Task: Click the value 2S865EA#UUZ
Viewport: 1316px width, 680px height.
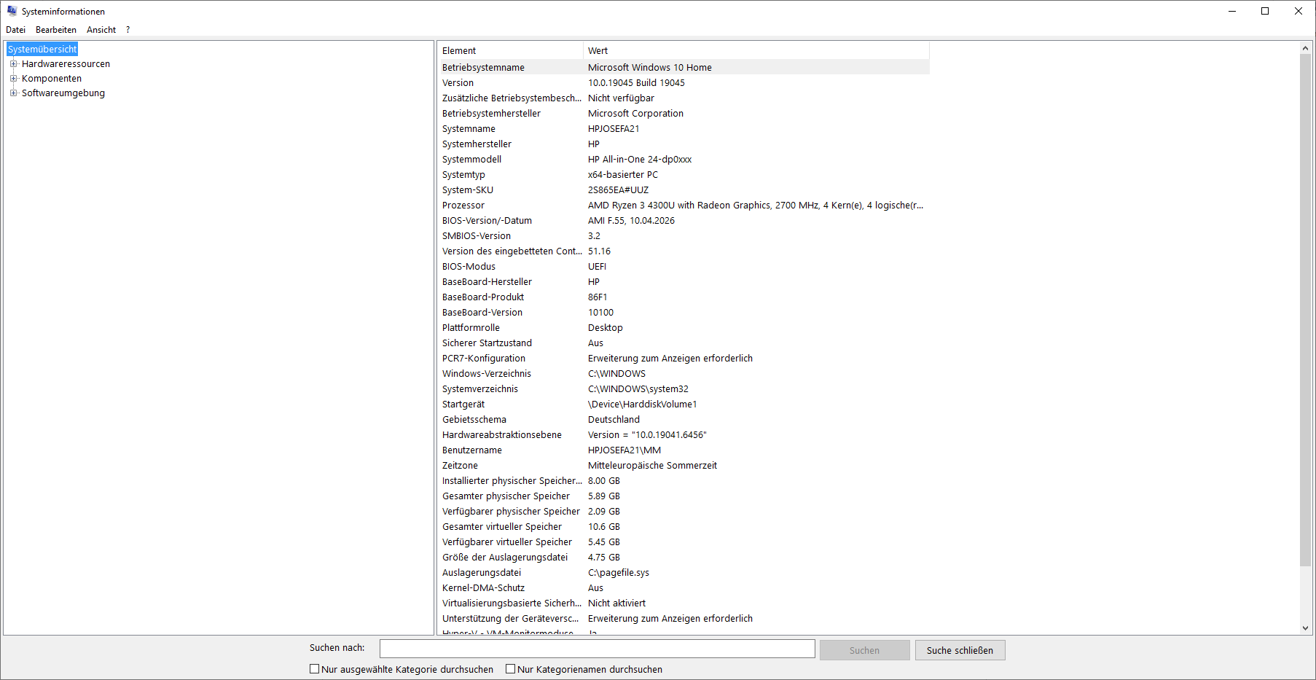Action: (618, 189)
